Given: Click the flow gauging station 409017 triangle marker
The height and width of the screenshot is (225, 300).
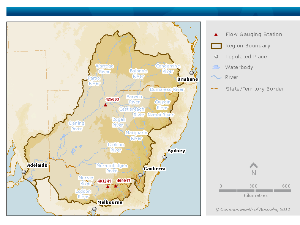Looking at the screenshot, I should coord(115,186).
